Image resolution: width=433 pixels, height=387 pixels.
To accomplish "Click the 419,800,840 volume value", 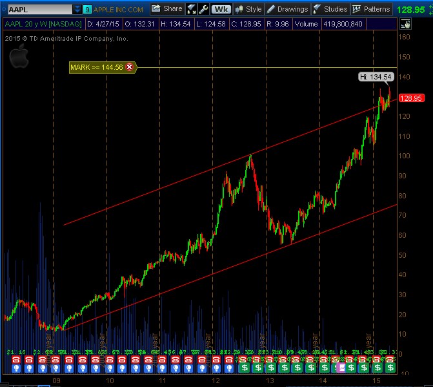I will click(x=343, y=24).
